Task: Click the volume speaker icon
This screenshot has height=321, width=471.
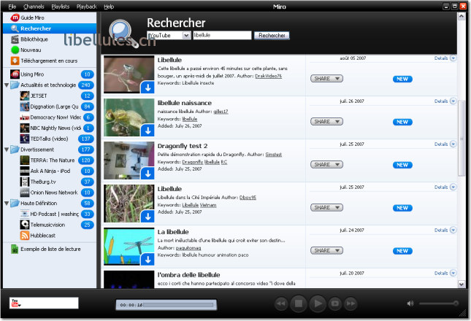Action: point(410,303)
